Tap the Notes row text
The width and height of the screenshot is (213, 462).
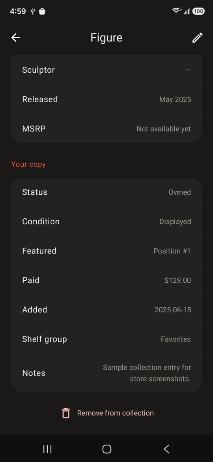pos(106,373)
